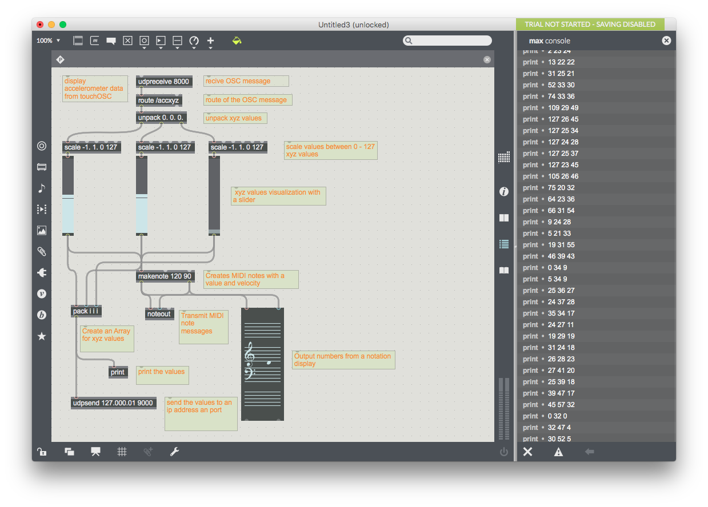Screen dimensions: 708x507
Task: Open the wrench debugging tools icon
Action: [175, 452]
